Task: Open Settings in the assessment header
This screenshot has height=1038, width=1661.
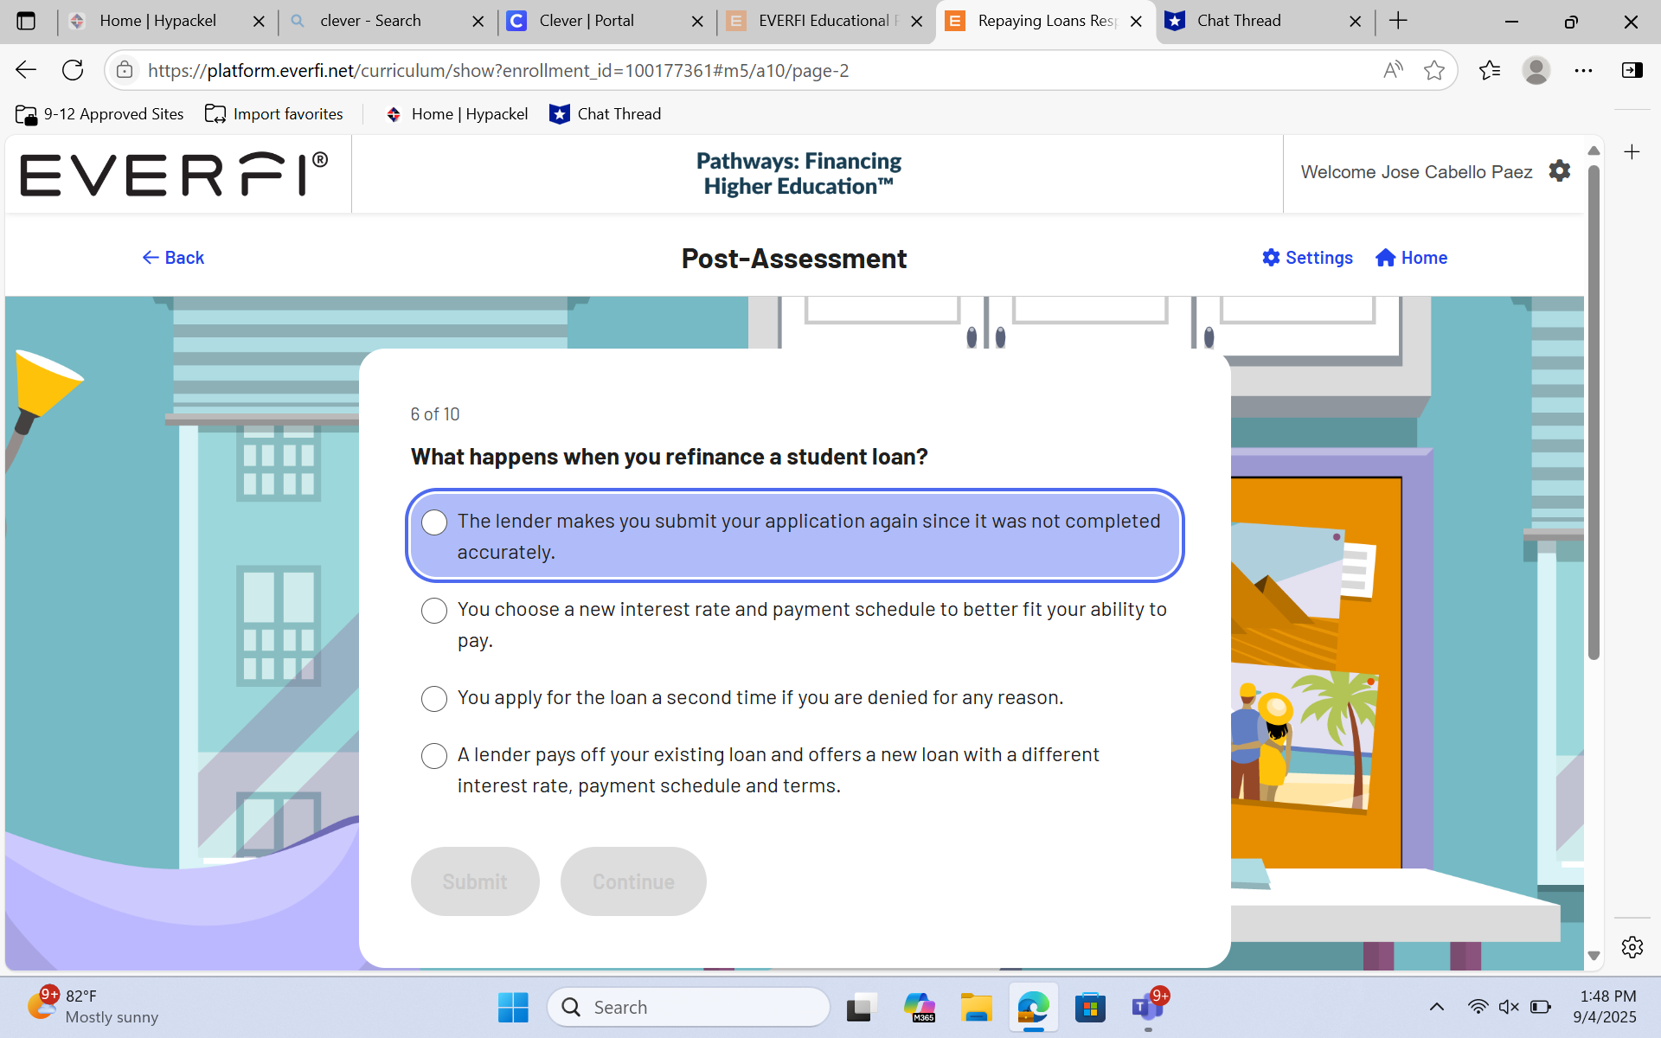Action: click(1307, 258)
